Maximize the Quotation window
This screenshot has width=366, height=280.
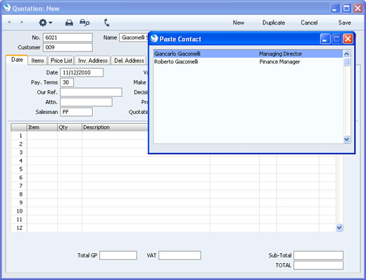coord(346,8)
